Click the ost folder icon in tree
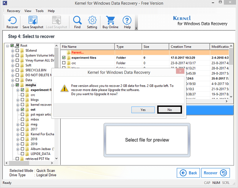The width and height of the screenshot is (238, 188). pyautogui.click(x=27, y=110)
